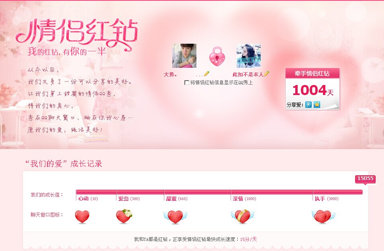
Task: Click the double heart 执手 icon
Action: 323,217
